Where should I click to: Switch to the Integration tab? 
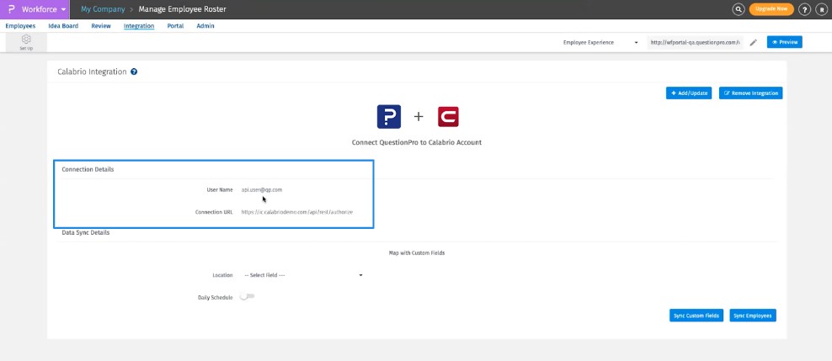[139, 26]
